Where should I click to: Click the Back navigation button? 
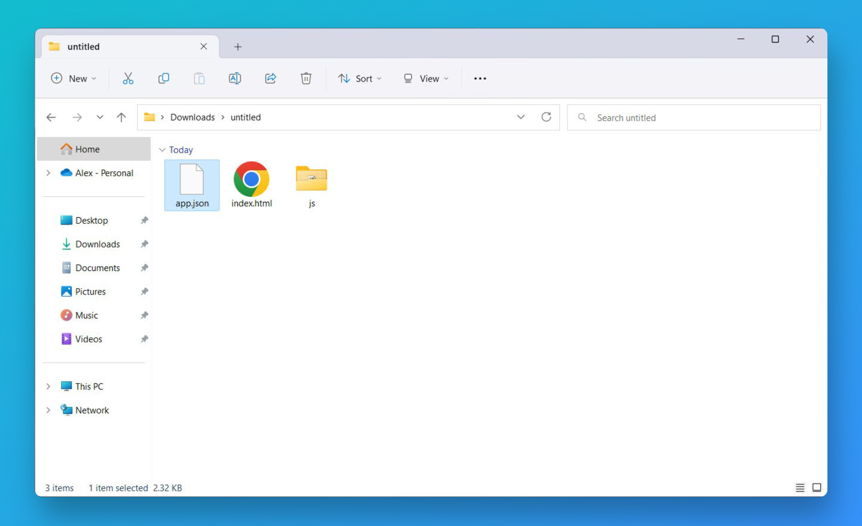click(51, 117)
